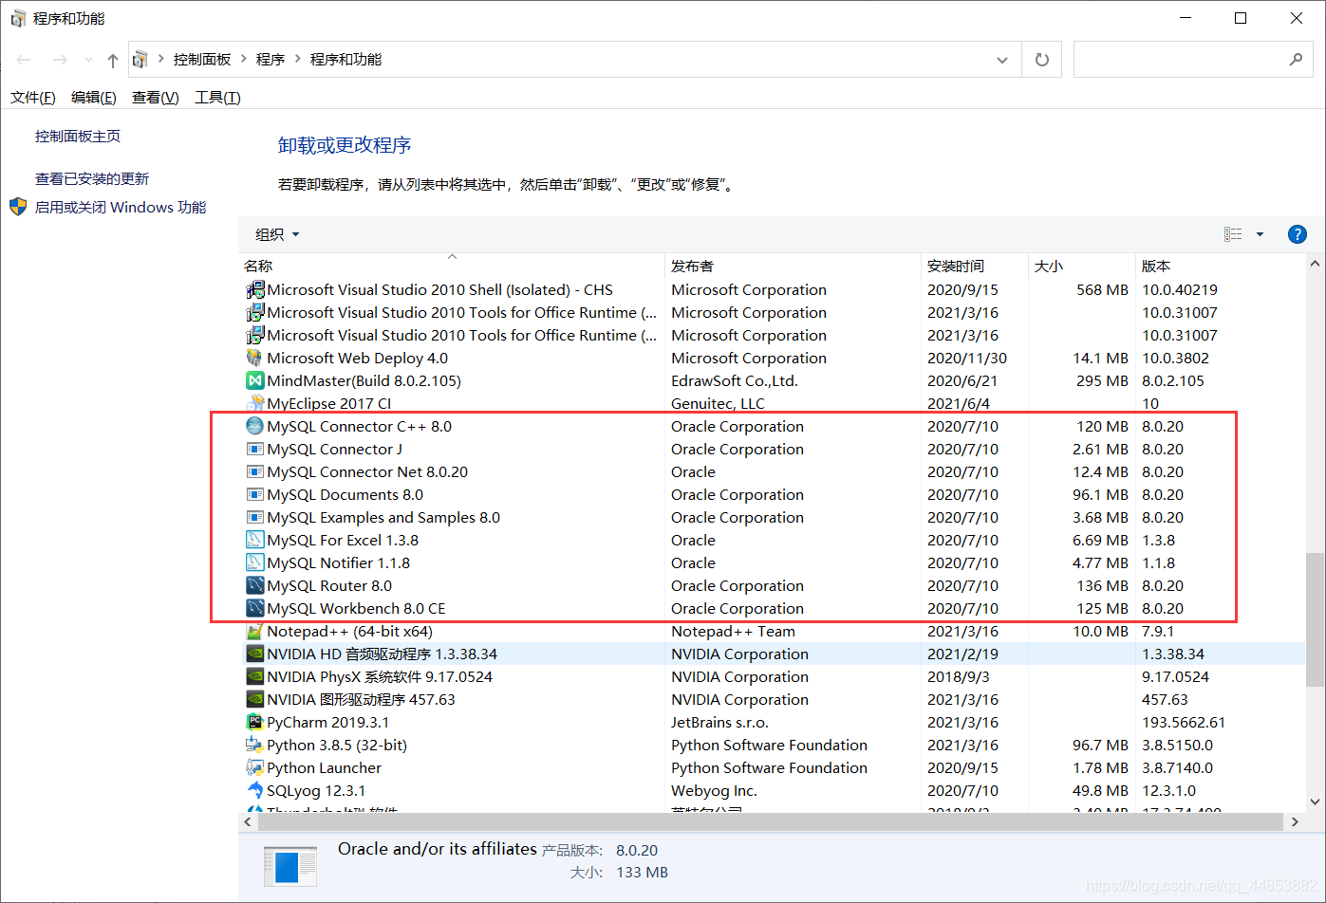Open the view options dropdown arrow
The height and width of the screenshot is (903, 1326).
1260,234
